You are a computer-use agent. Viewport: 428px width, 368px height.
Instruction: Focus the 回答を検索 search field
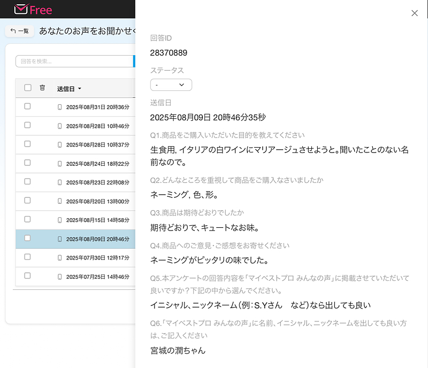pyautogui.click(x=74, y=62)
